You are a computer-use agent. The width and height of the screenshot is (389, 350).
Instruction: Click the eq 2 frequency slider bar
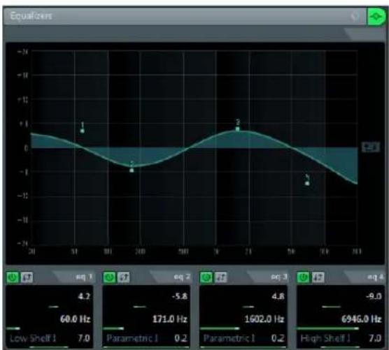point(113,329)
